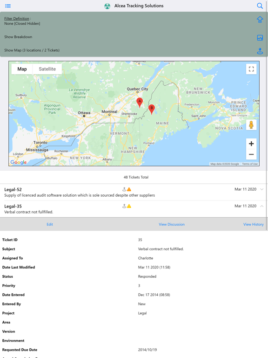Click Montreal label on the map

coord(109,112)
